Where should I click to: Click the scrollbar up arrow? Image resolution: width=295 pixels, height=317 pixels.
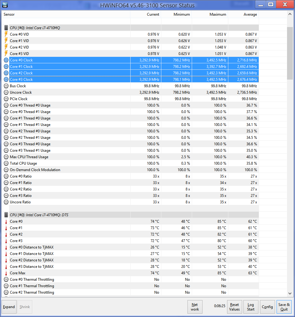(290, 14)
